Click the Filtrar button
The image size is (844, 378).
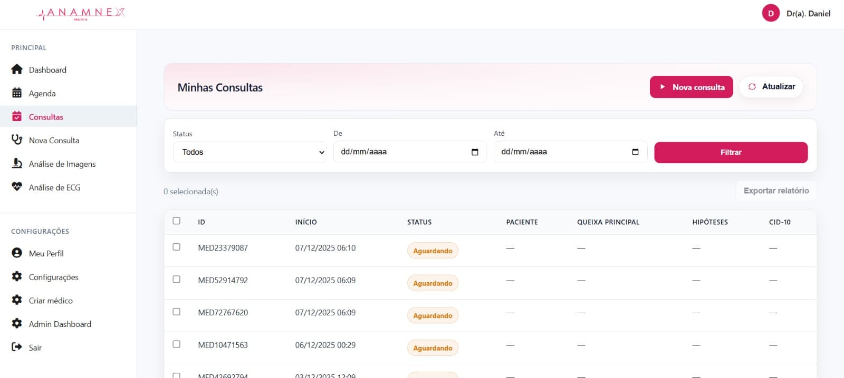[731, 152]
